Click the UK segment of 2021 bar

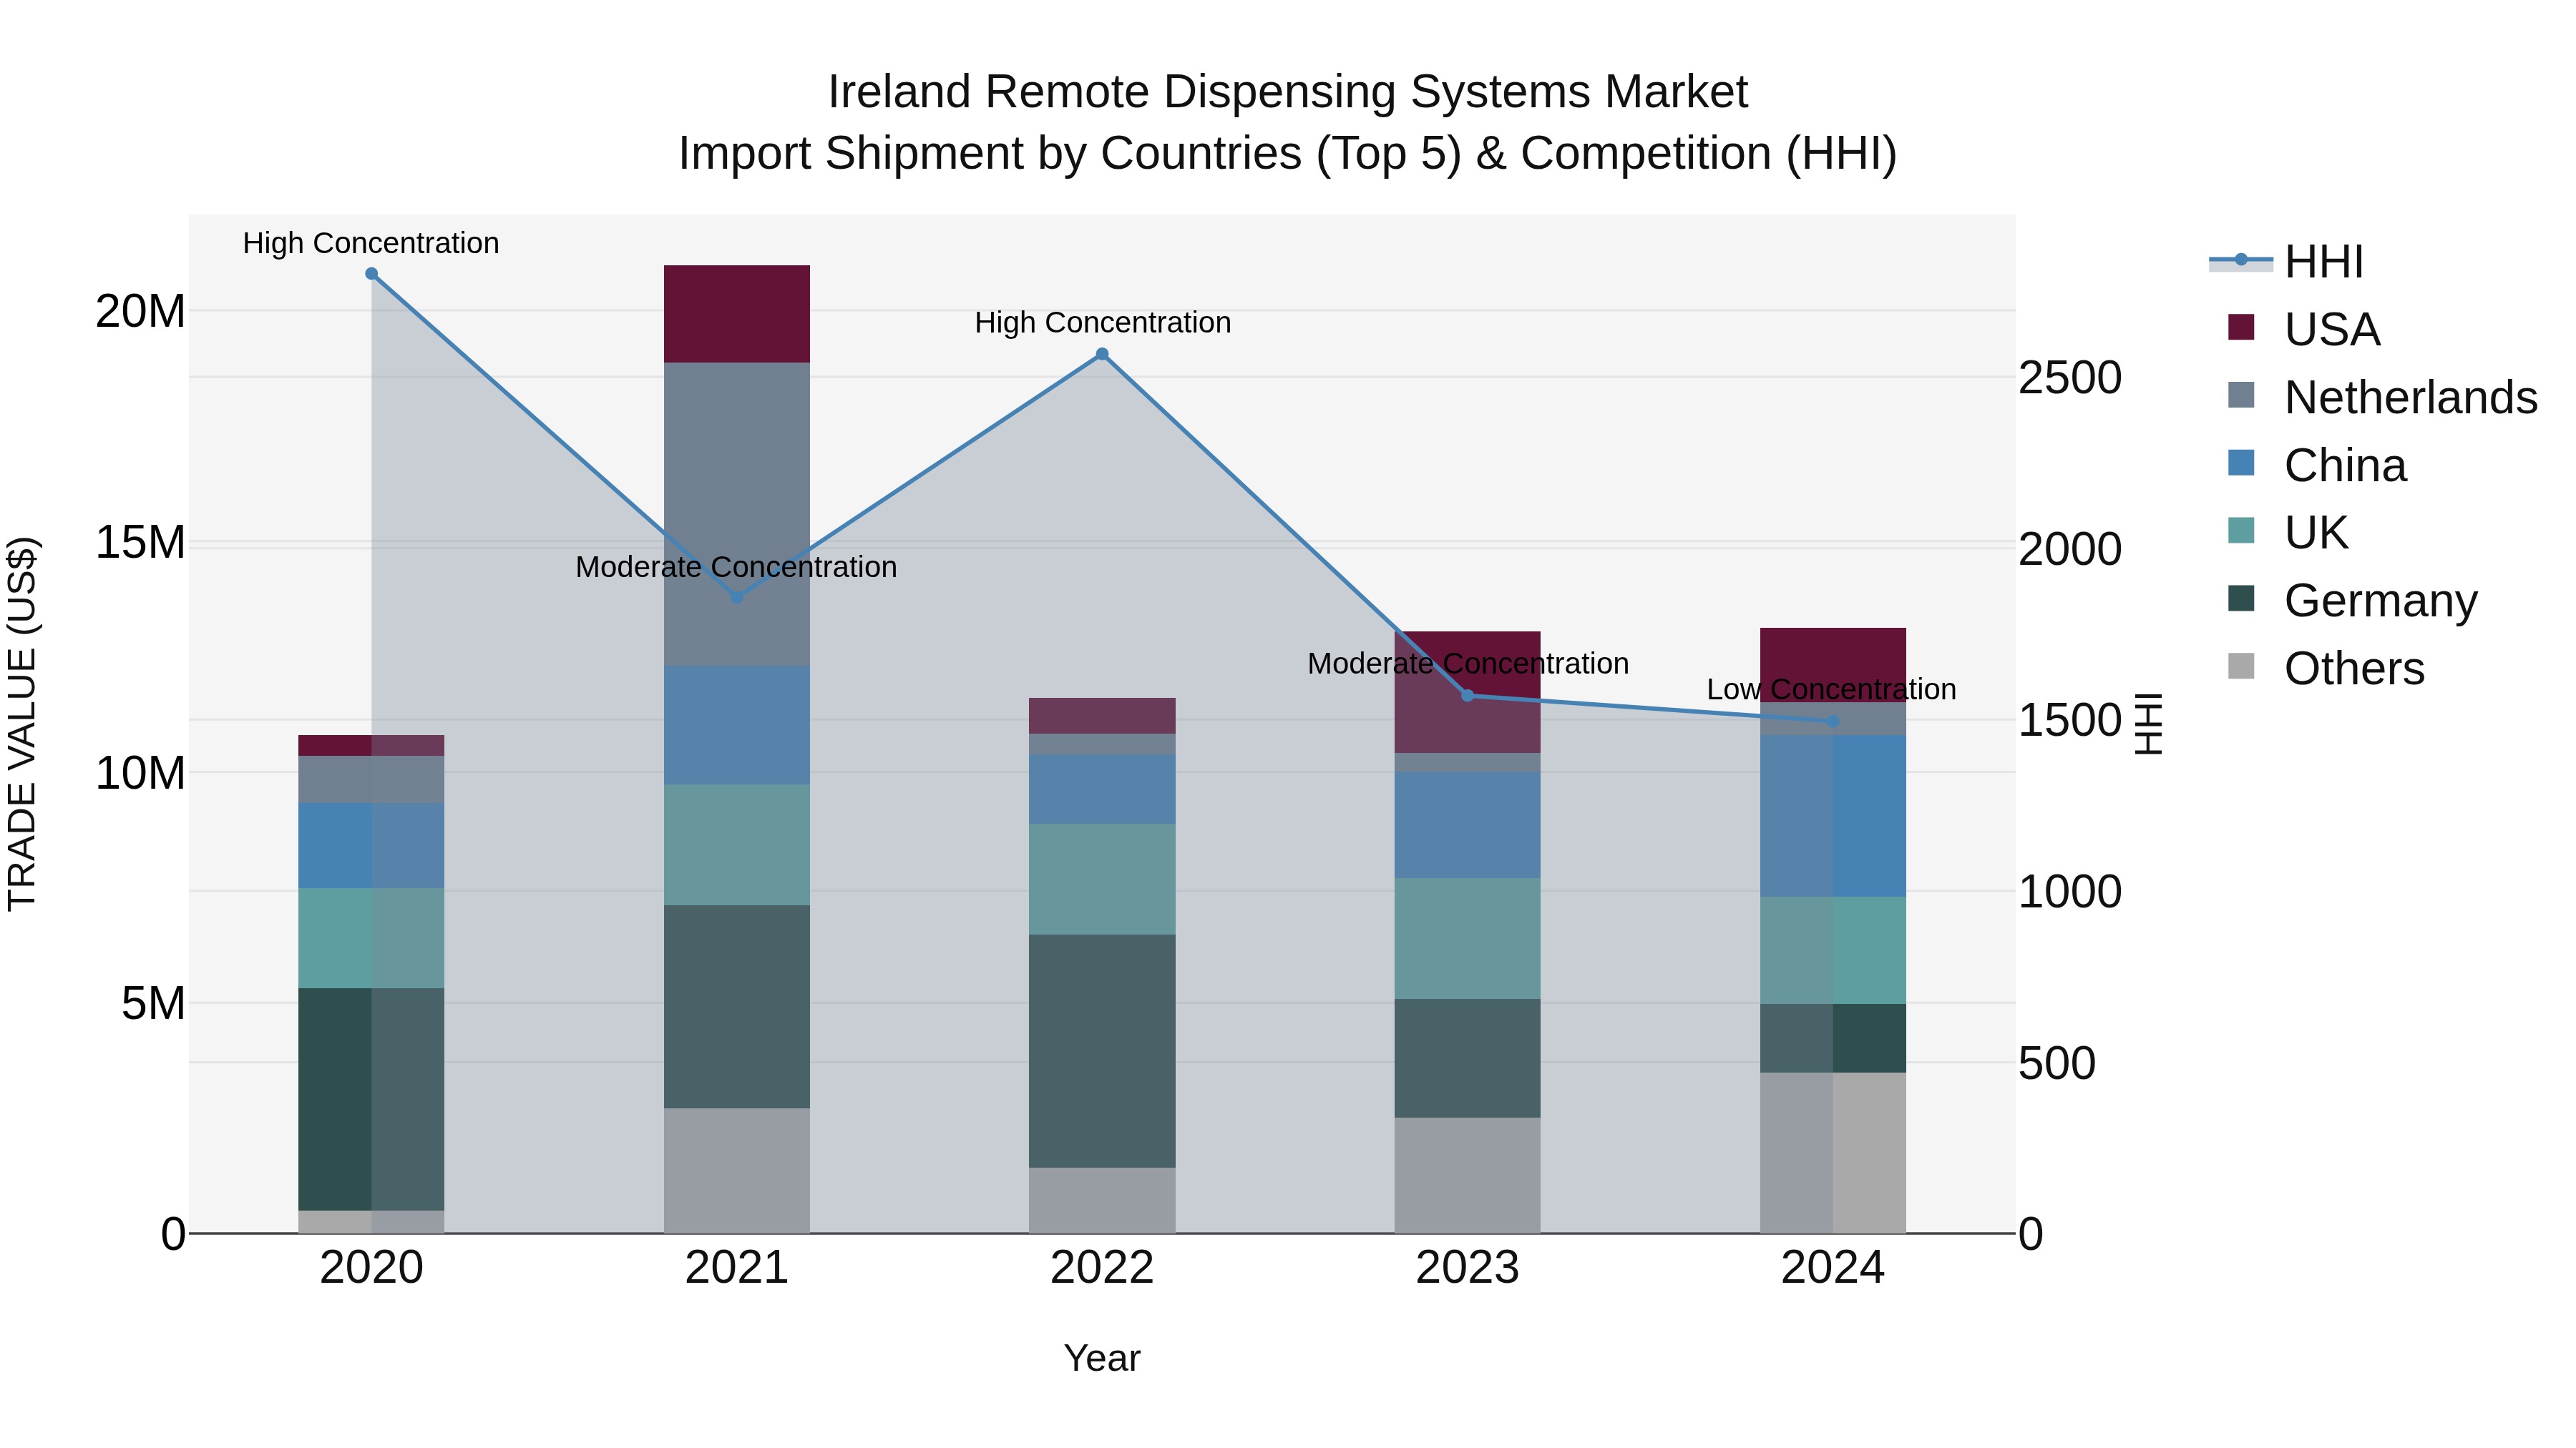(x=737, y=845)
